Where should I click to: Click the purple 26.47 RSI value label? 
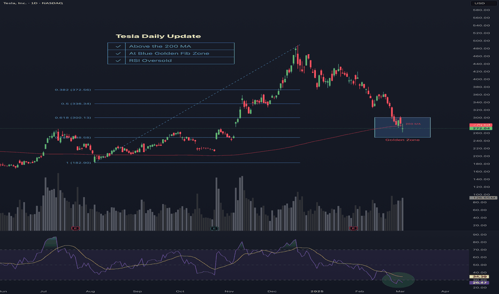pos(480,283)
